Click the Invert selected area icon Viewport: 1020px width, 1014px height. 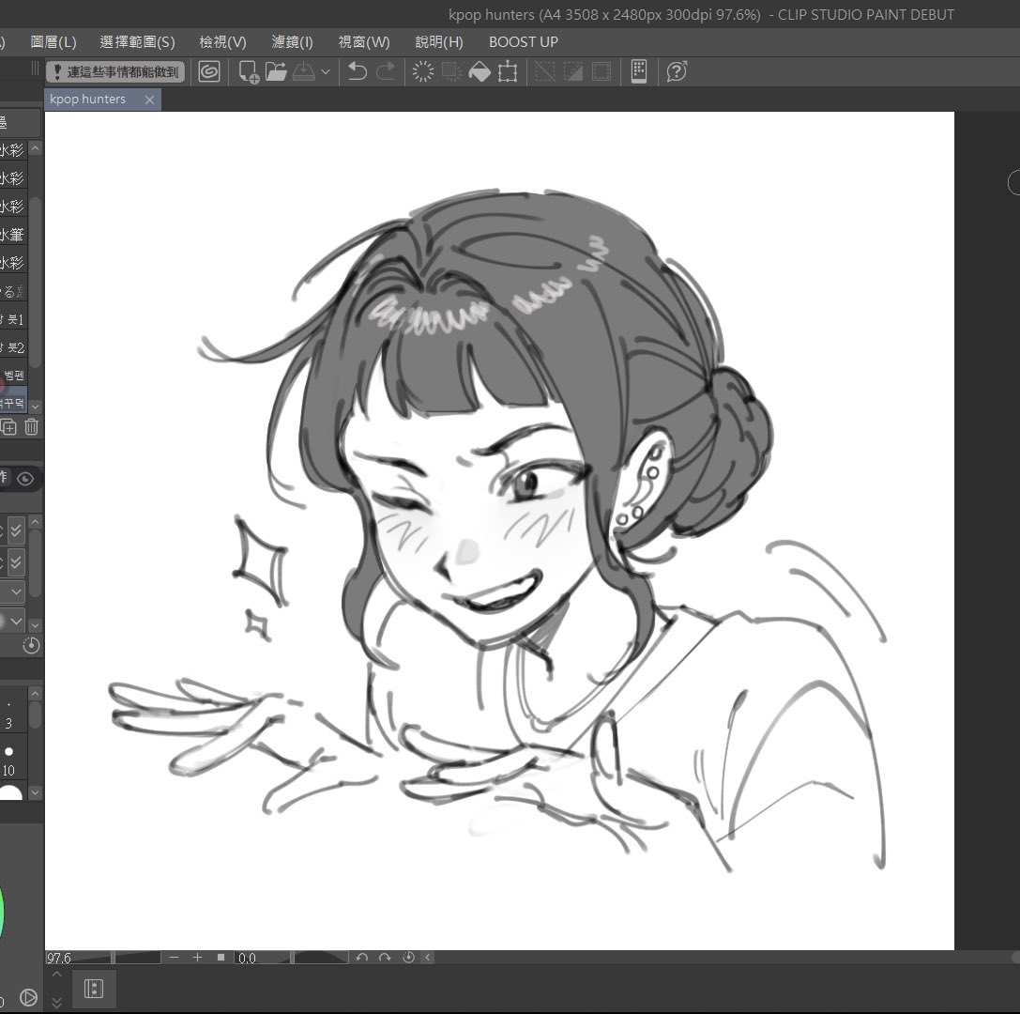coord(572,71)
